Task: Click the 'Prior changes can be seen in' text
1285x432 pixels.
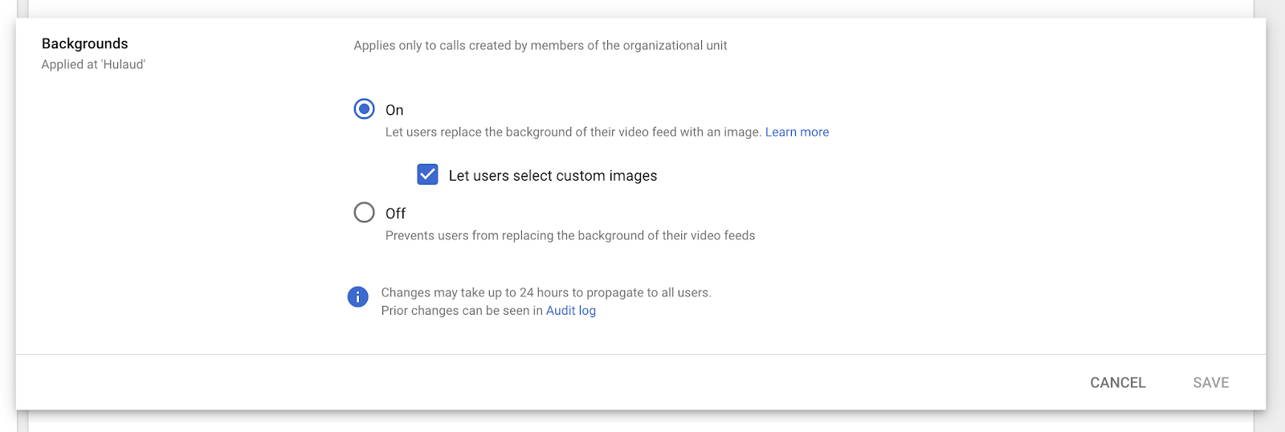Action: (x=462, y=311)
